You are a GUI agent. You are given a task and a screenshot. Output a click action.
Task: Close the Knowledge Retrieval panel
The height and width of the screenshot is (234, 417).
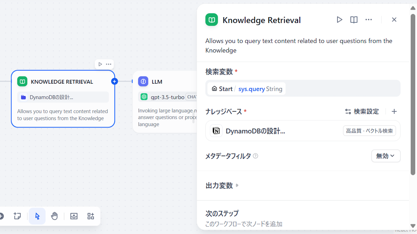pos(394,20)
